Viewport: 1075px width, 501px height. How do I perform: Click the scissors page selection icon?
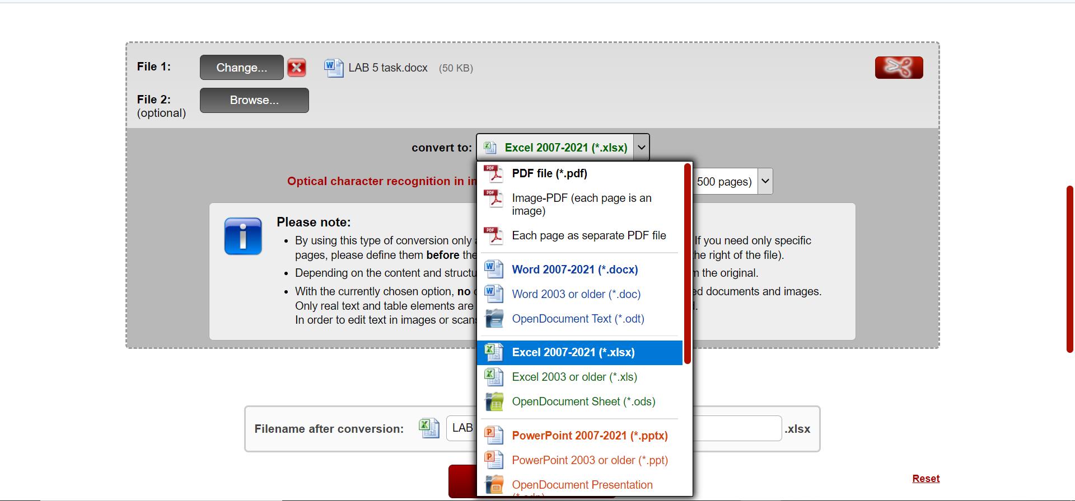point(899,68)
